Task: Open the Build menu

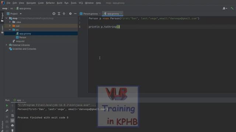Action: pyautogui.click(x=59, y=3)
